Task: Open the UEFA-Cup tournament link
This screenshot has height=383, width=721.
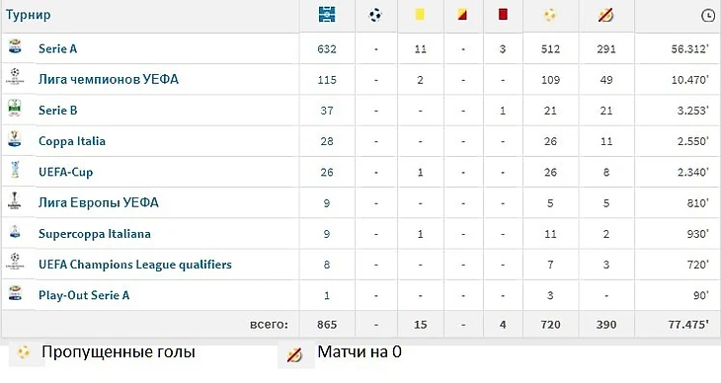Action: point(66,172)
